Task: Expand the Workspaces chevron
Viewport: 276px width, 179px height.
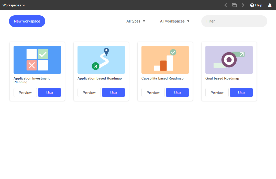Action: (x=23, y=5)
